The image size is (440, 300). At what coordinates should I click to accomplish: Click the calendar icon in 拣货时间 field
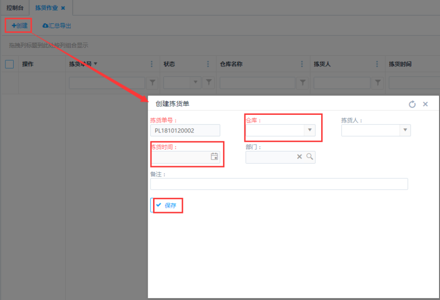tap(214, 156)
